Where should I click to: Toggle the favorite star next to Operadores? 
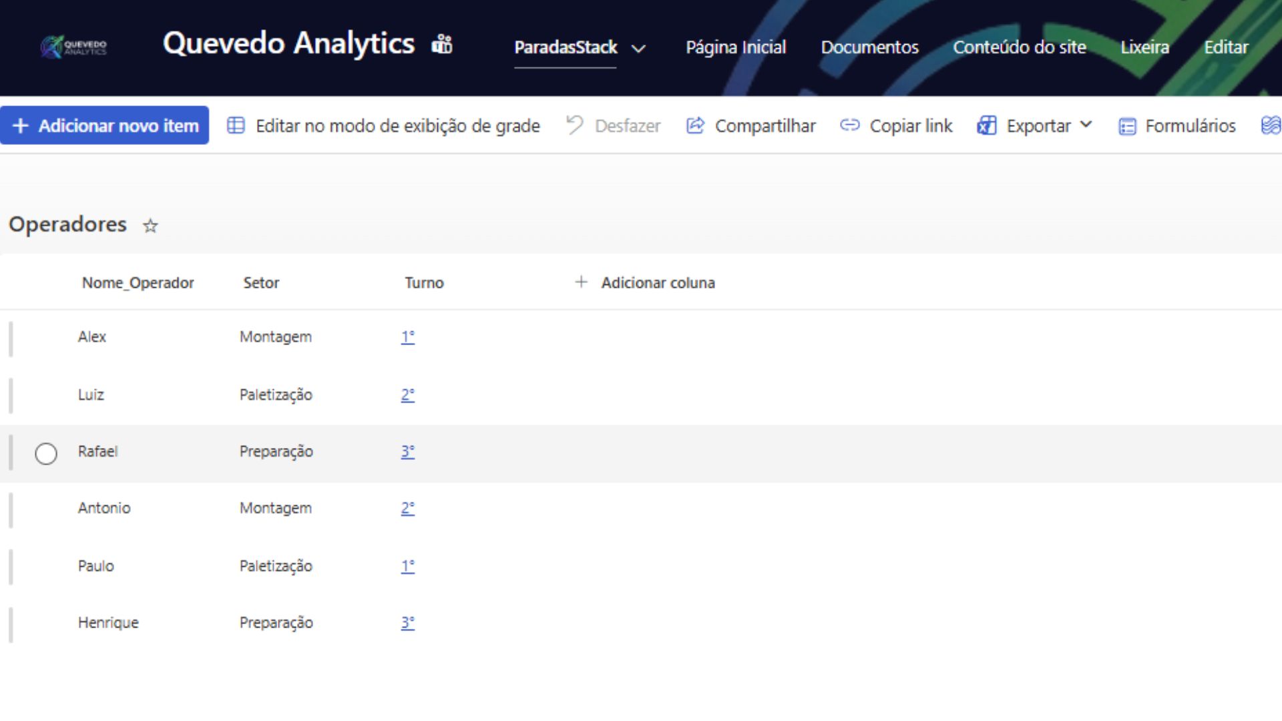click(150, 226)
